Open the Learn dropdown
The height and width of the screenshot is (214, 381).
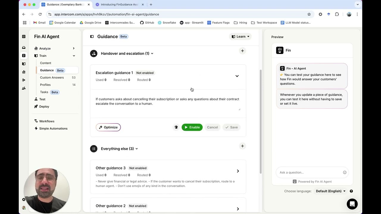pos(241,37)
